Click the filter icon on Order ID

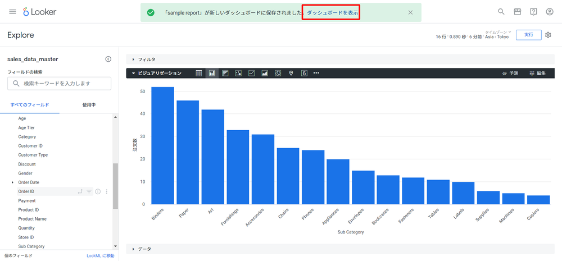pos(89,191)
